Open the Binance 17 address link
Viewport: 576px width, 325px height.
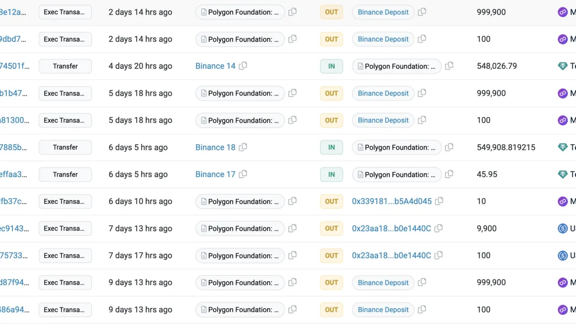[x=215, y=174]
